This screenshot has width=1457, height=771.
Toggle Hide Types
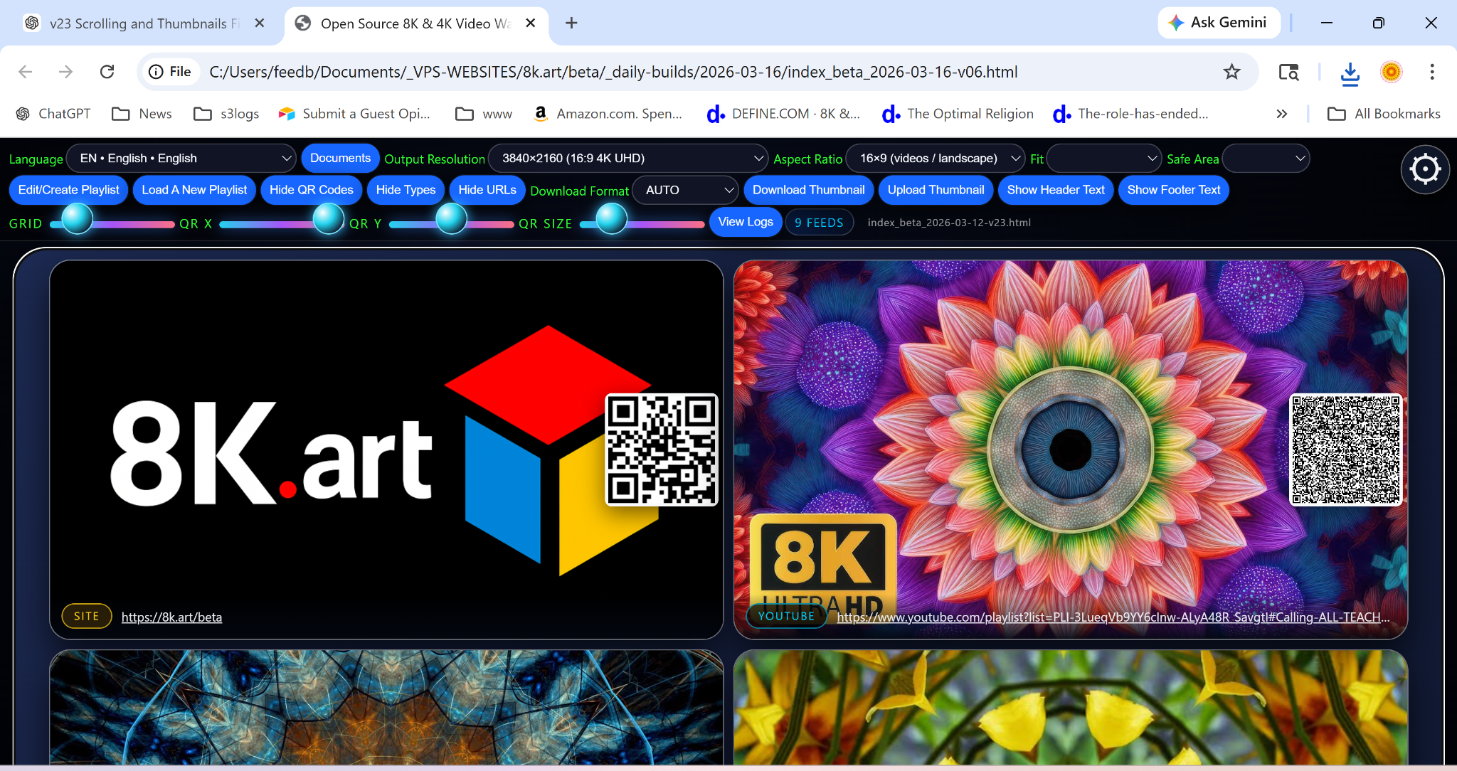pos(406,190)
